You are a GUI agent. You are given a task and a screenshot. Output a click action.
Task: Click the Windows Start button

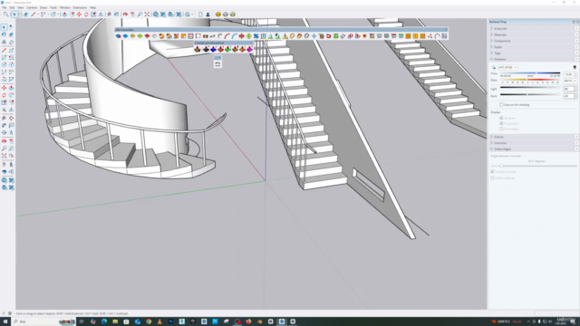[x=5, y=321]
